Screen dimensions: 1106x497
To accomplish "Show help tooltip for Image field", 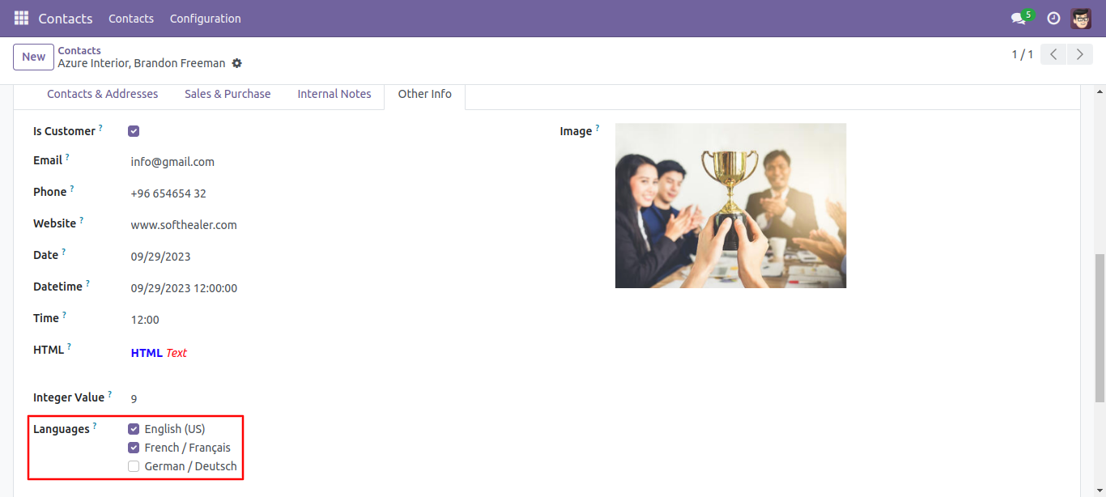I will [597, 128].
